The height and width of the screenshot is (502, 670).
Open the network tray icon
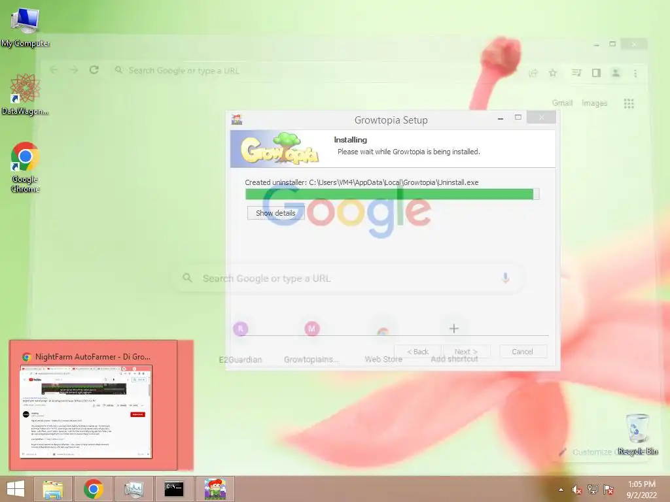point(593,490)
